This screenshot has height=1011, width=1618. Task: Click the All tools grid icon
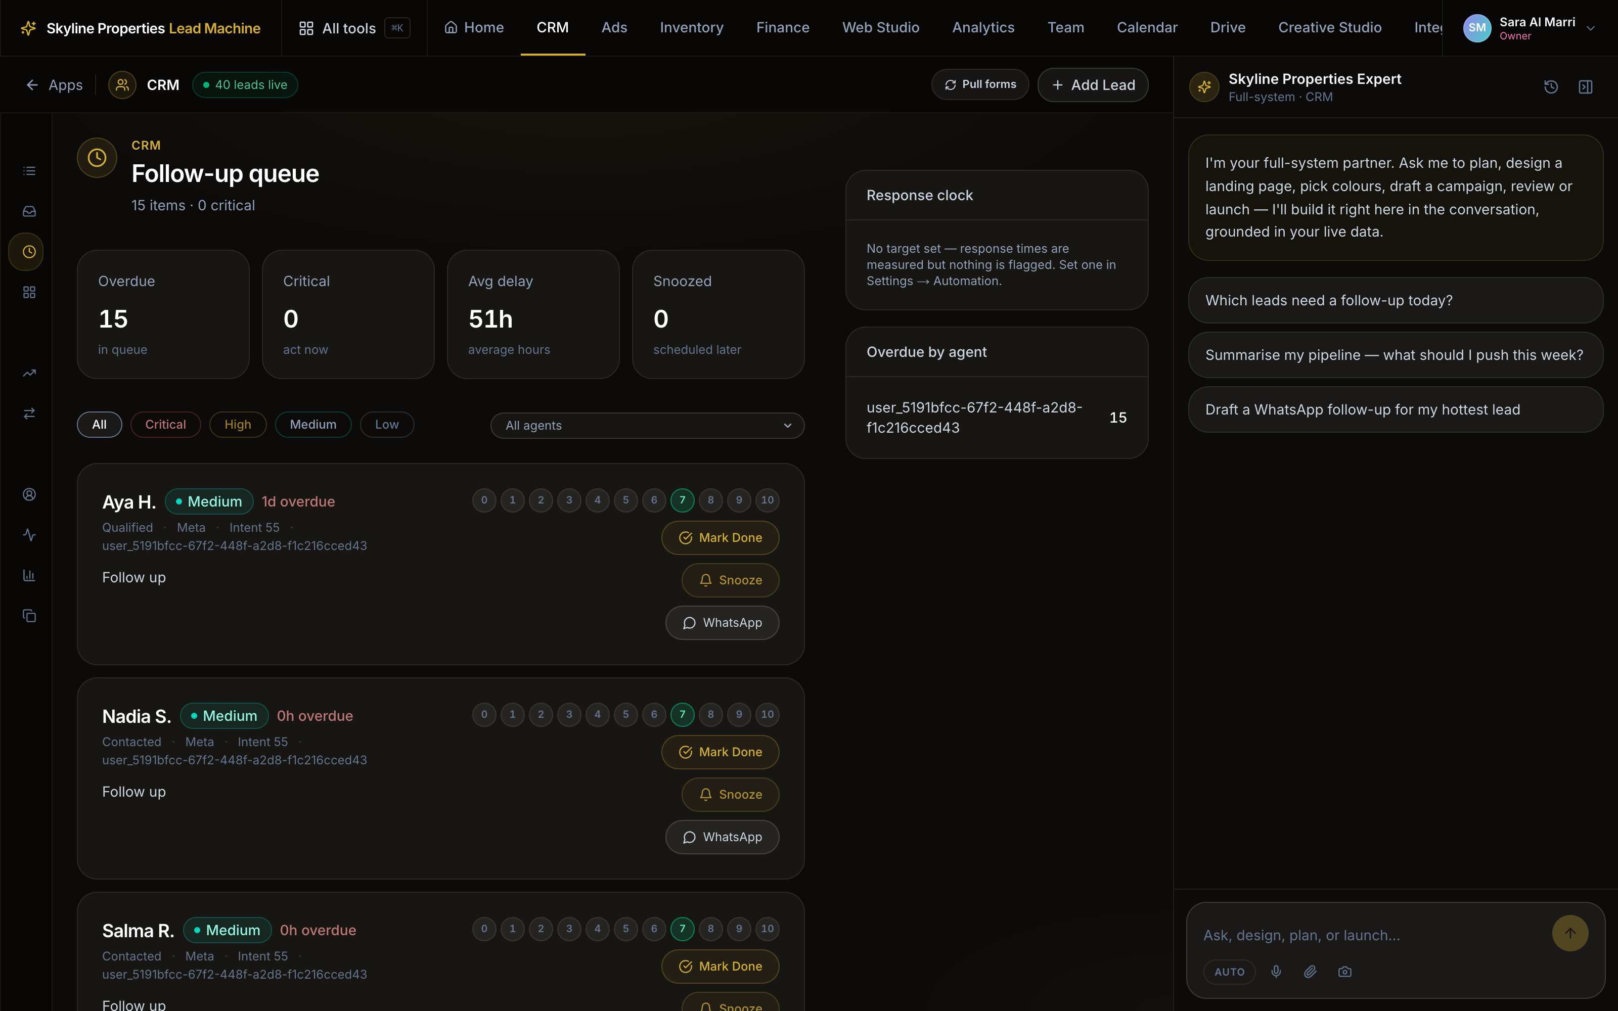[x=306, y=28]
